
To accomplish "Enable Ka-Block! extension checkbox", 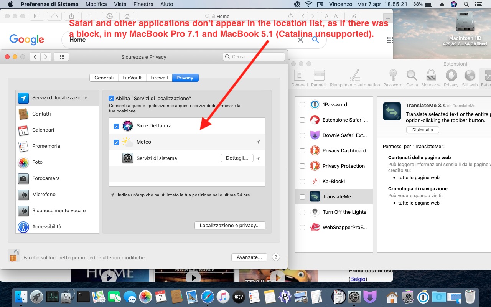I will (x=302, y=182).
